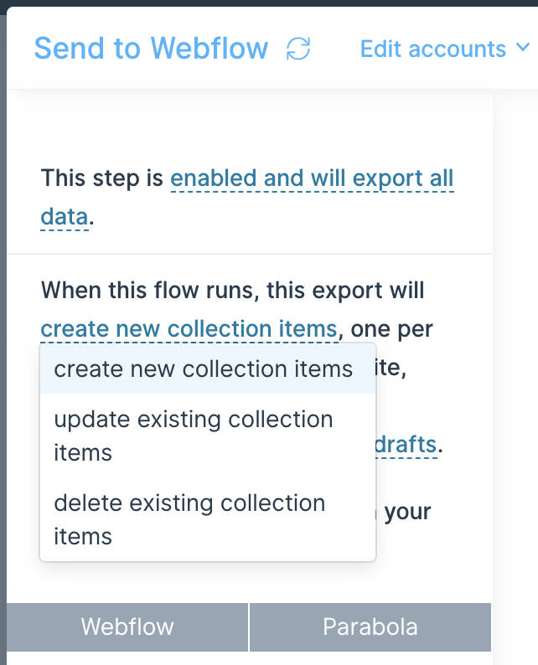Click the Send to Webflow step title

click(x=151, y=48)
